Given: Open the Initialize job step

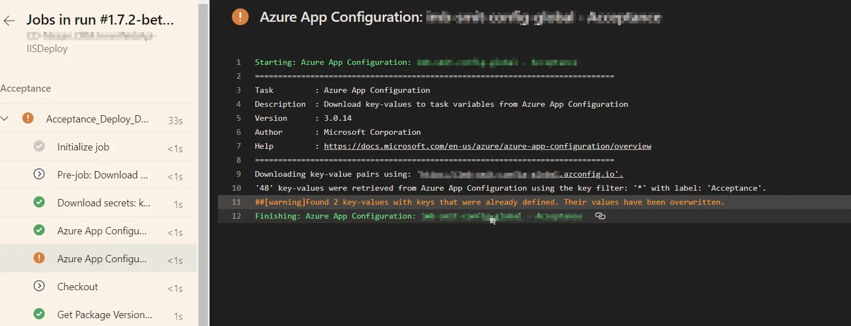Looking at the screenshot, I should point(98,147).
